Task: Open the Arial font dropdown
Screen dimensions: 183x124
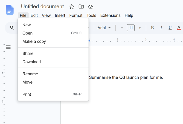Action: pos(104,28)
